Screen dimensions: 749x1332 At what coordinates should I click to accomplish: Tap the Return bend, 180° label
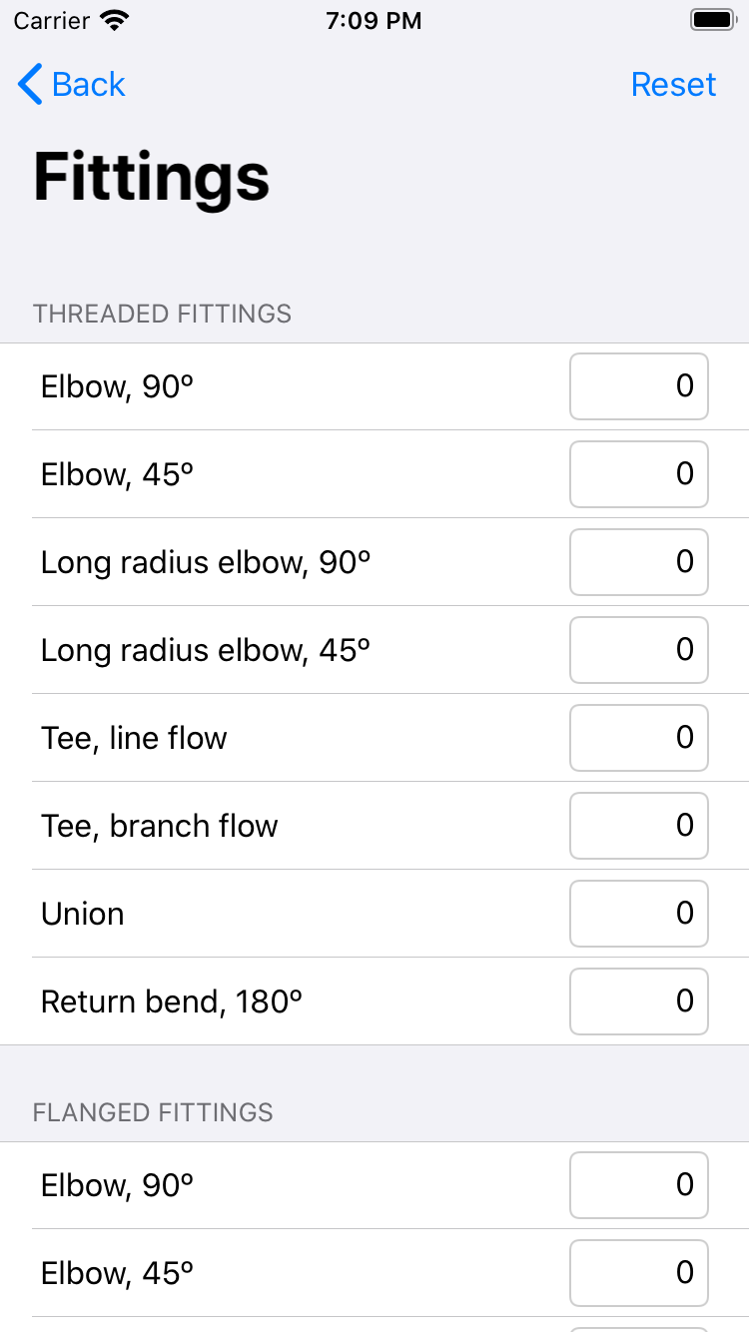172,1002
